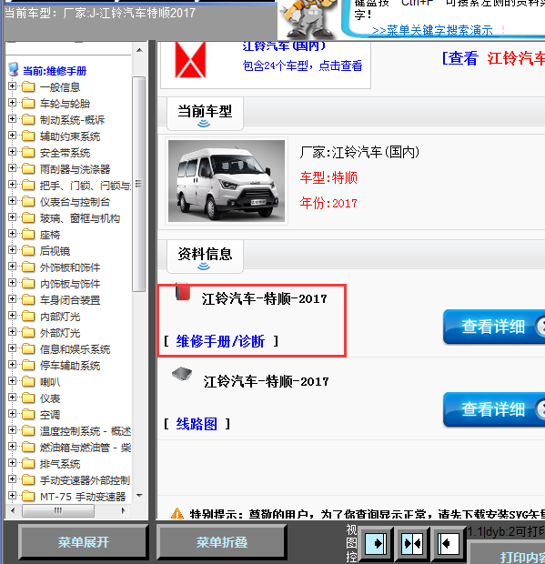
Task: Click the 菜单展开 button
Action: 83,542
